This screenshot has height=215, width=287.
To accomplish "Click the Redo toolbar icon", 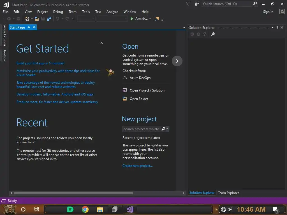I will point(67,19).
